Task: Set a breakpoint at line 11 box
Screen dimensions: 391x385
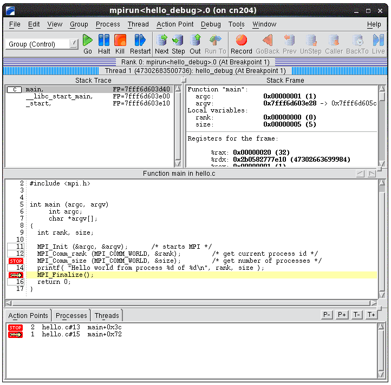Action: (16, 247)
